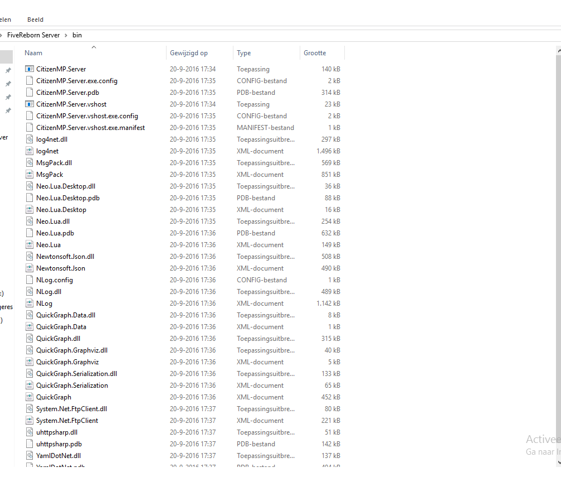Screen dimensions: 561x477
Task: Click the NLog.dll file icon
Action: pos(30,291)
